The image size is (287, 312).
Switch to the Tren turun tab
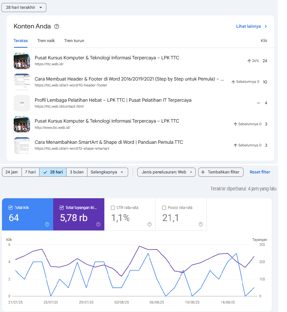74,40
